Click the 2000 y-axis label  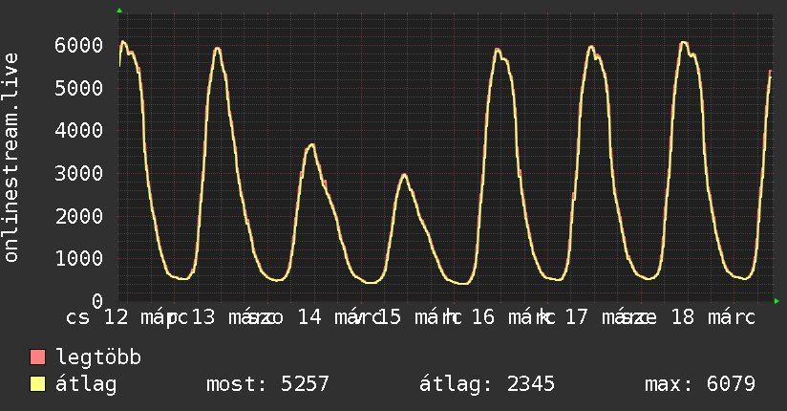(79, 216)
